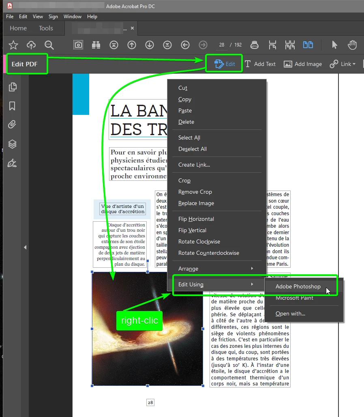Open the Help menu
Image resolution: width=364 pixels, height=417 pixels.
coord(92,17)
